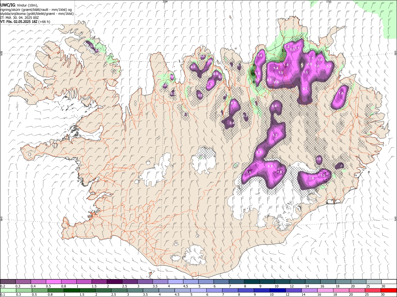Image resolution: width=397 pixels, height=297 pixels.
Task: Click the 'rigning/skúrir' legend description line
Action: tap(36, 10)
